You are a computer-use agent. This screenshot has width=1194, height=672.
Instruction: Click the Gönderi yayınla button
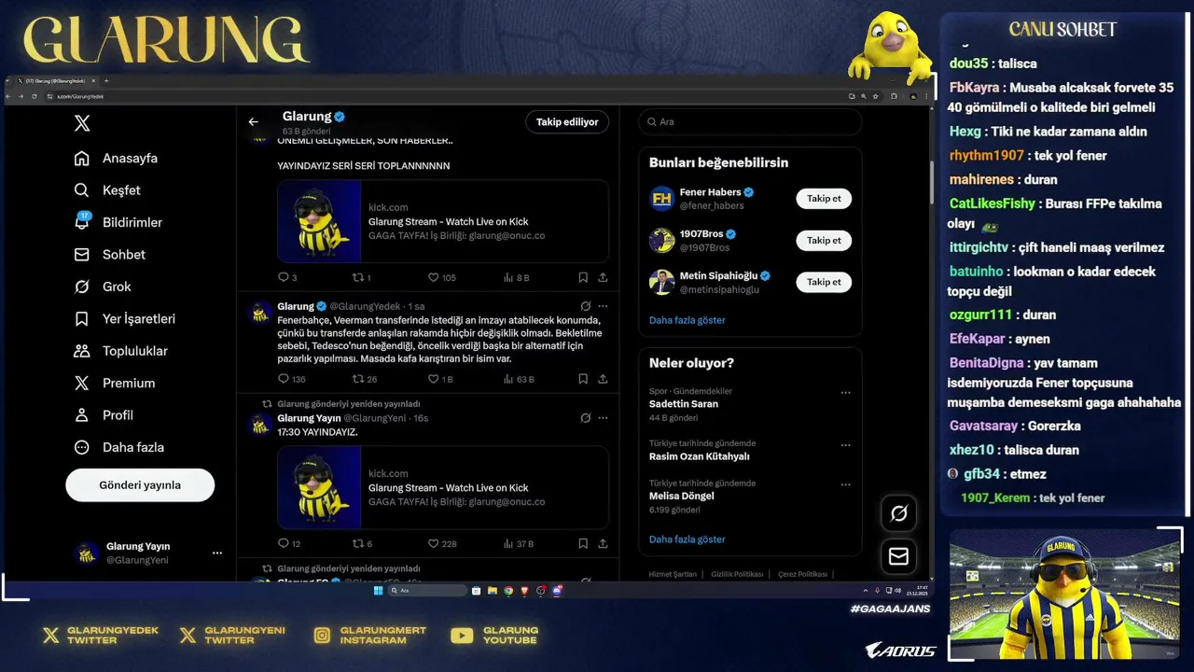pyautogui.click(x=140, y=485)
